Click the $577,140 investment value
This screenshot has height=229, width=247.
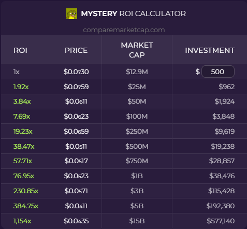[221, 221]
